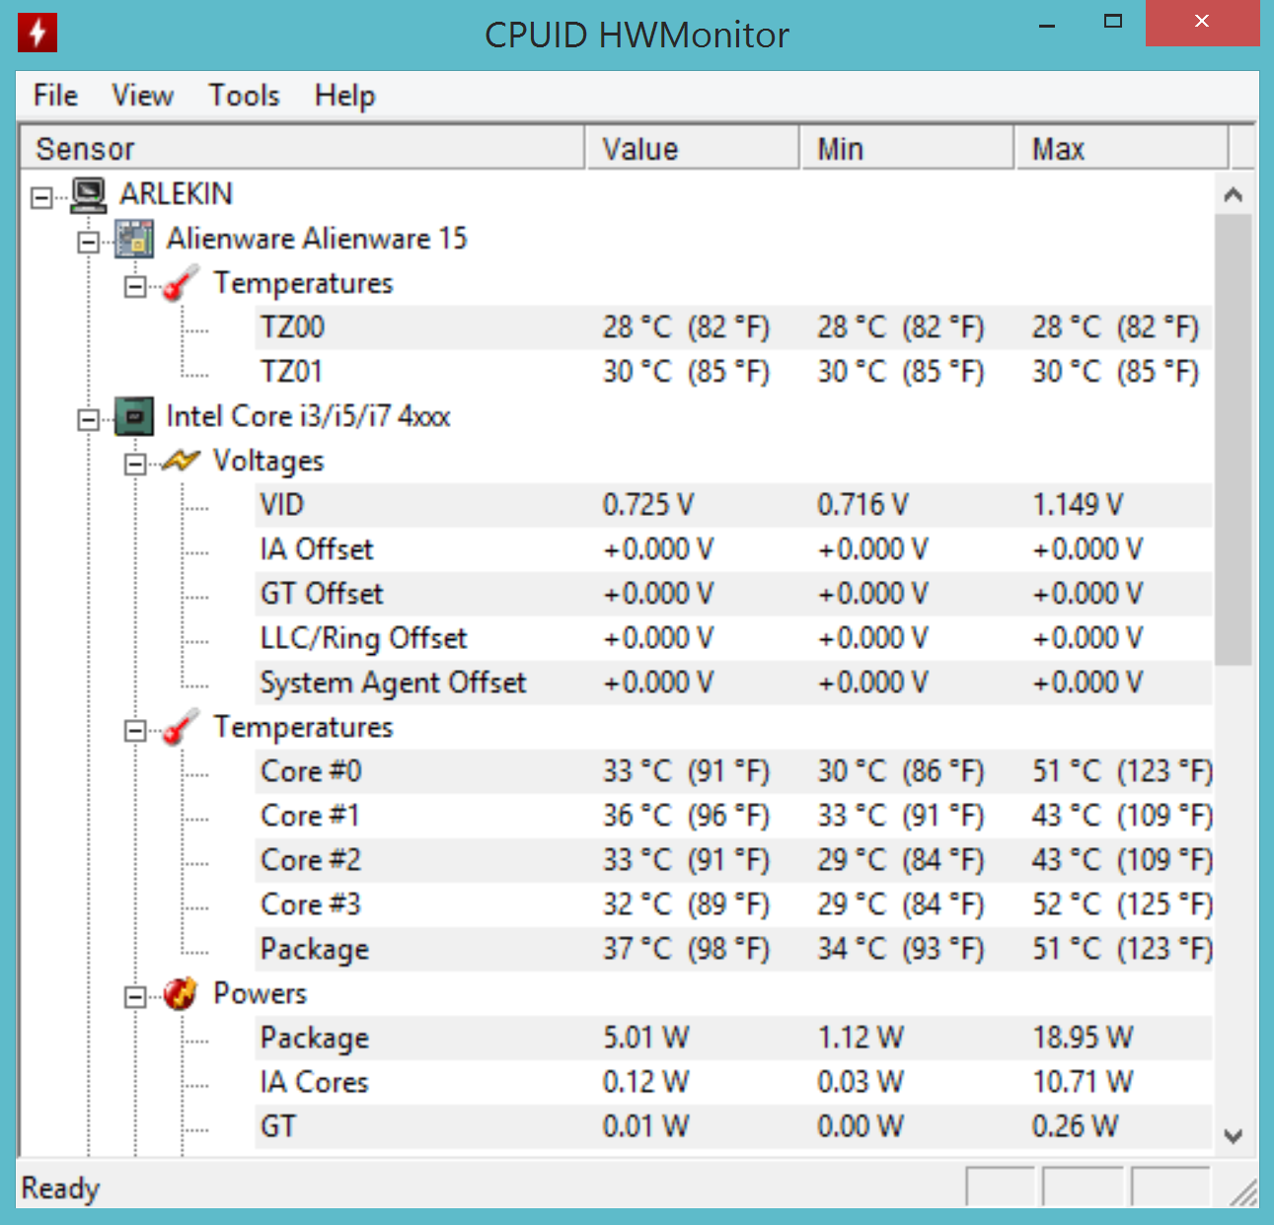Click the VID min value 0.716 V

point(862,505)
